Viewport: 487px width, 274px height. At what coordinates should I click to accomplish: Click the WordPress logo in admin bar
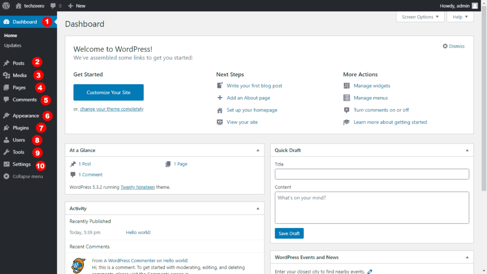pyautogui.click(x=6, y=6)
